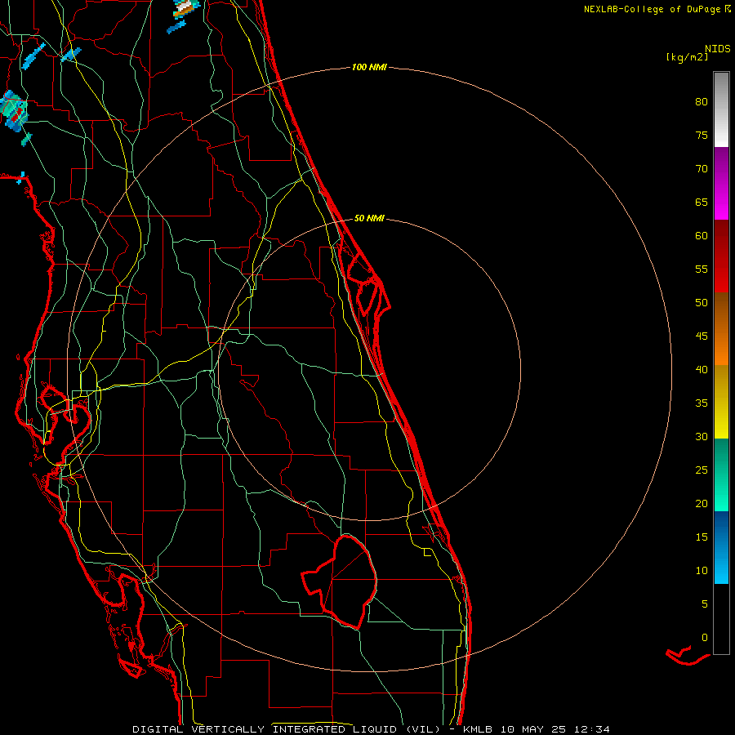Select the 10 scale value
735x735 pixels.
coord(702,571)
